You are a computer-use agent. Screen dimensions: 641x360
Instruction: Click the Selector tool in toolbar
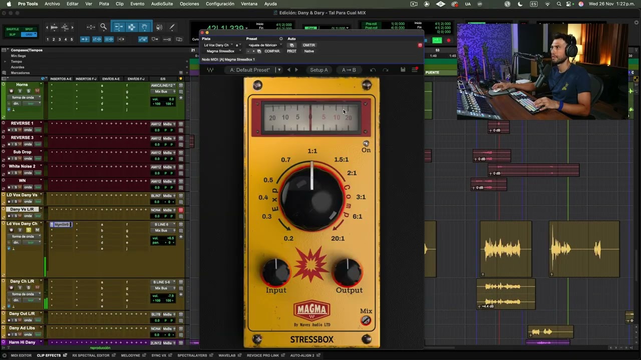[131, 27]
